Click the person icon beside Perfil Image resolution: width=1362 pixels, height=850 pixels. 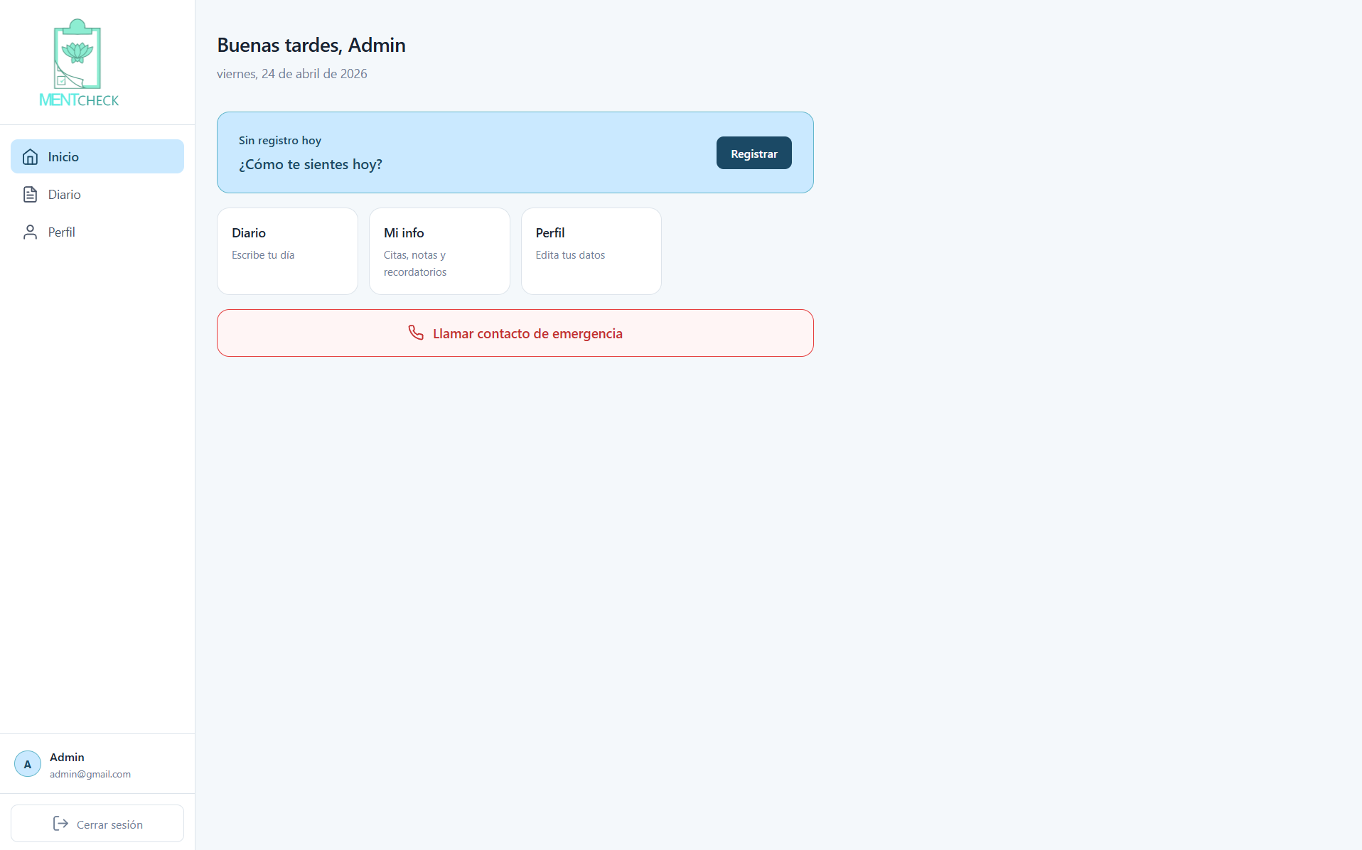(x=30, y=232)
